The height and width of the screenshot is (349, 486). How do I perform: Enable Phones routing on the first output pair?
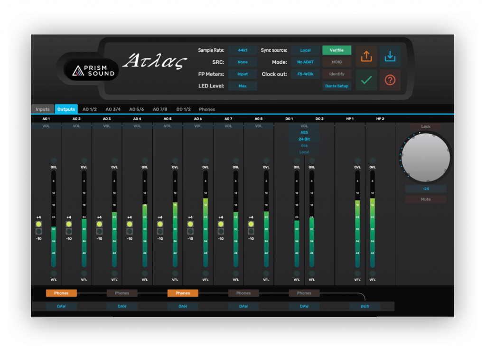tap(61, 293)
